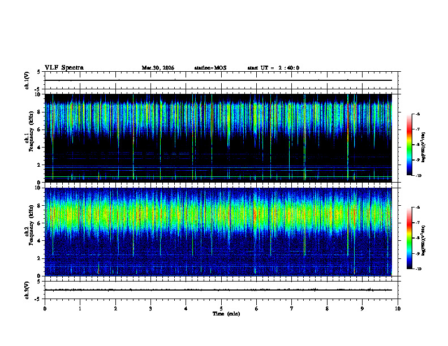Click the 'ch.3(V)' waveform axis label

tap(27, 290)
